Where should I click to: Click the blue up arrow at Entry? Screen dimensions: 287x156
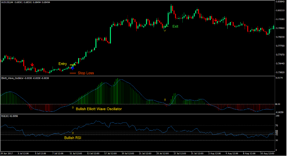click(x=73, y=68)
